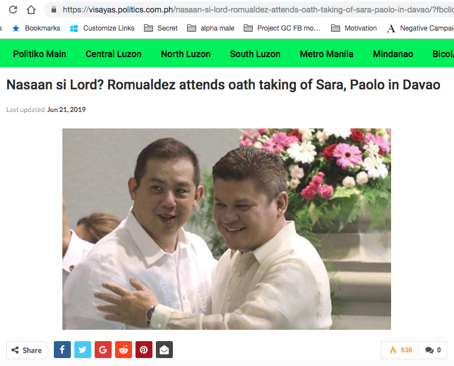Open Bookmarks star in bookmarks bar
The width and height of the screenshot is (454, 366).
pyautogui.click(x=36, y=28)
